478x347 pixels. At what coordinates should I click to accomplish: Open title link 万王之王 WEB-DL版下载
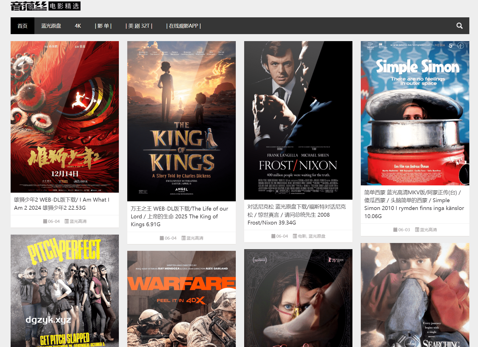pyautogui.click(x=179, y=216)
